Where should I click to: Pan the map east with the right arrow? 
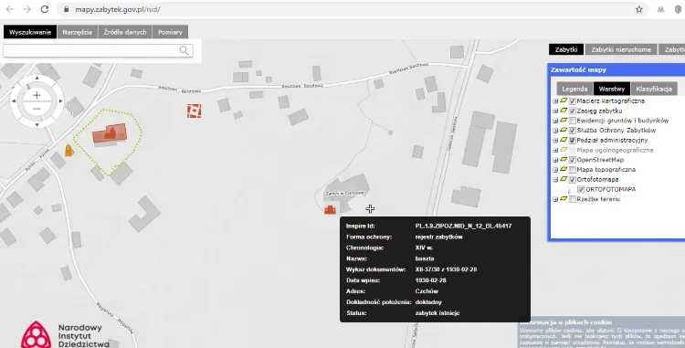coord(60,101)
